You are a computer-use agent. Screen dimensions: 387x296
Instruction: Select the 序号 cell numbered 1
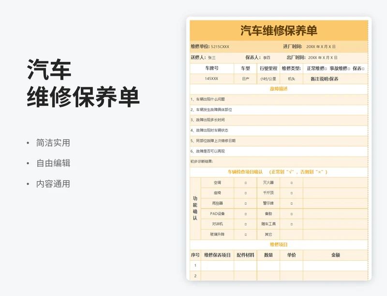tap(195, 266)
